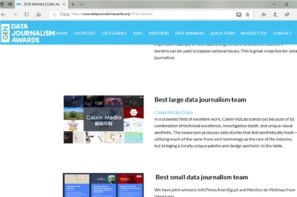297x197 pixels.
Task: Toggle reading view icon in address bar
Action: (239, 14)
